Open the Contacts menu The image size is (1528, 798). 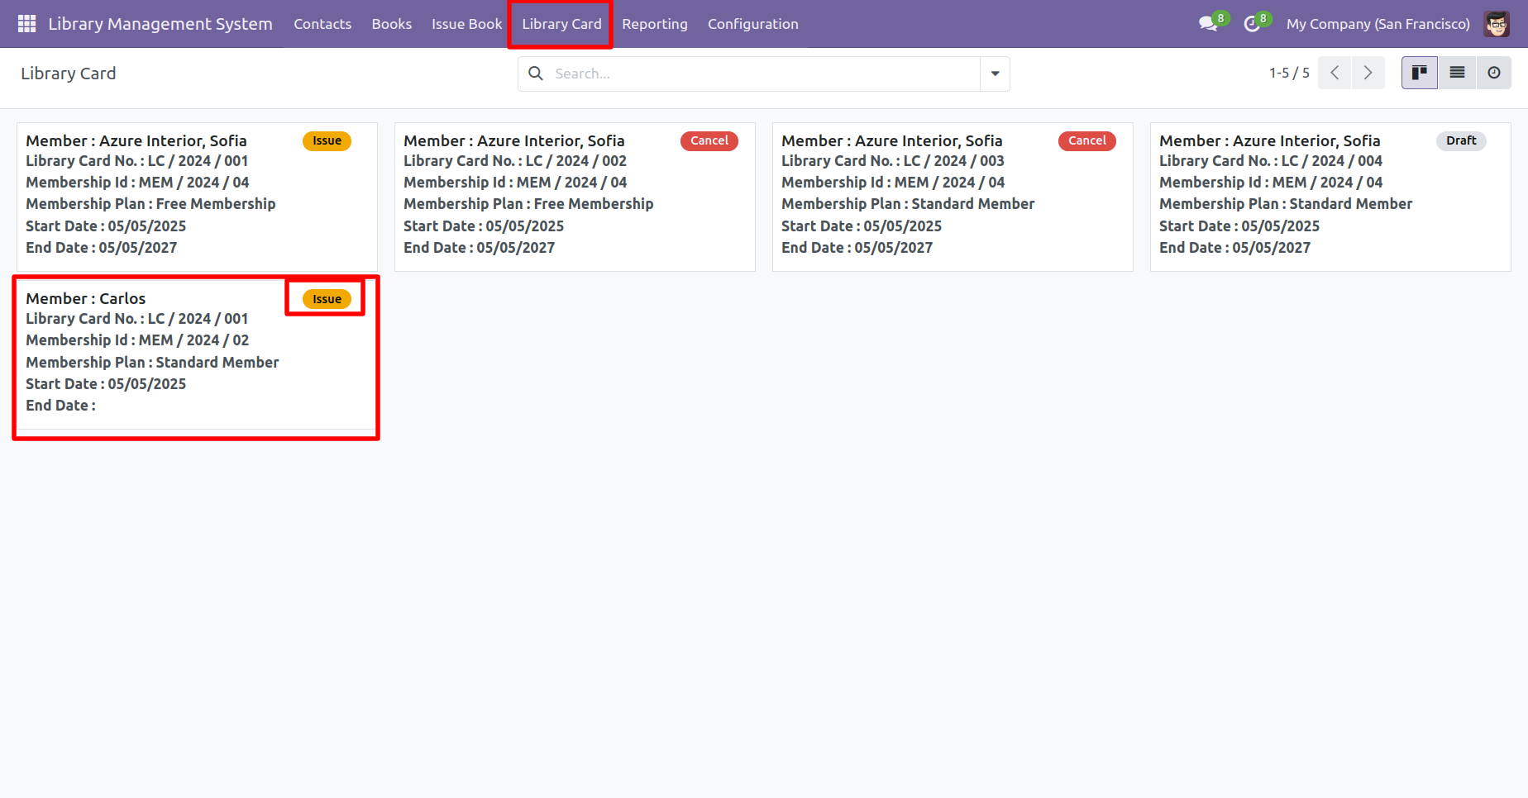322,24
